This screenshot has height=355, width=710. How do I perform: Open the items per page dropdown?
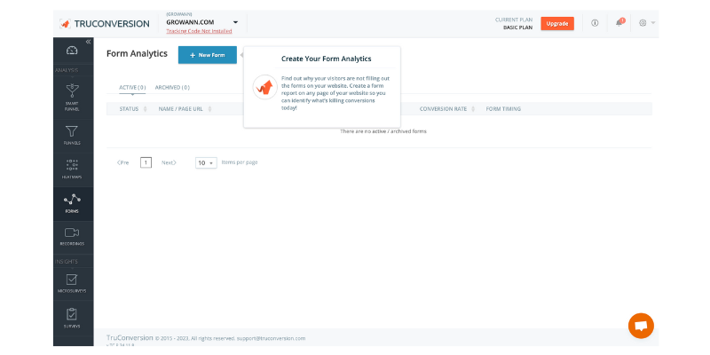point(206,162)
